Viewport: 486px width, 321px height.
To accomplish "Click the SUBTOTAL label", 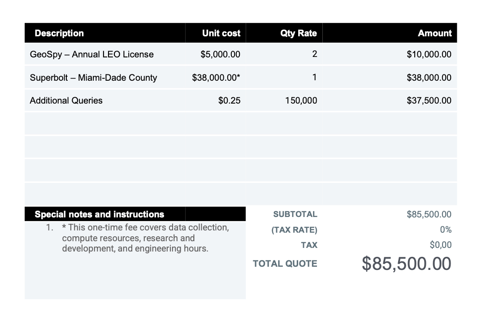I will tap(295, 214).
